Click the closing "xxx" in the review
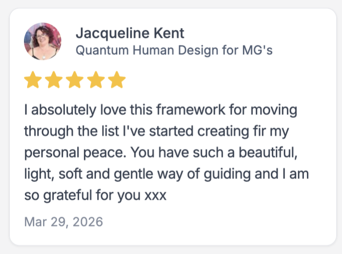This screenshot has height=254, width=342. click(156, 195)
